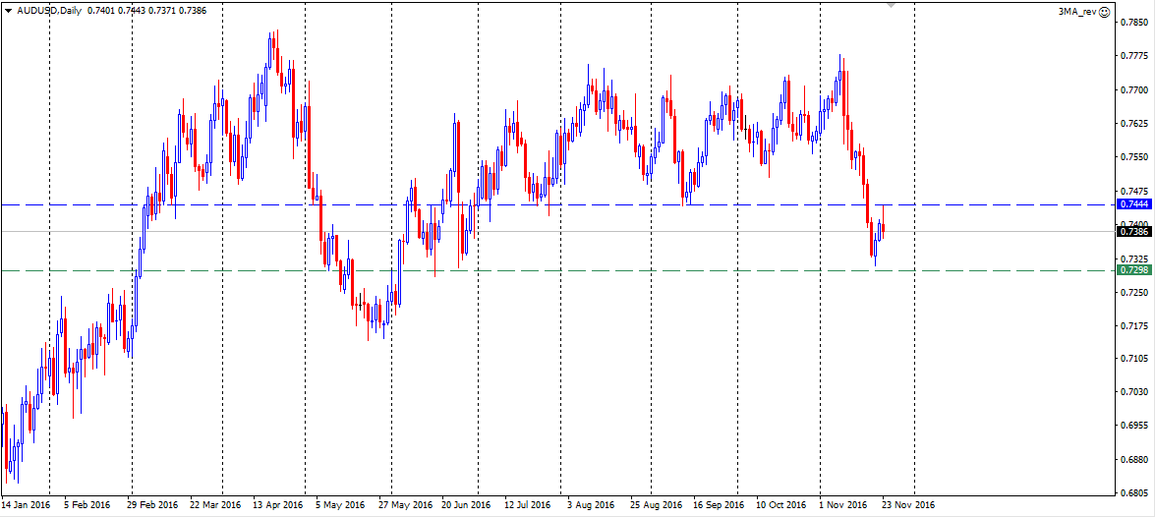Screen dimensions: 1155x517
Task: Click the 22 Mar 2016 date label
Action: point(215,505)
